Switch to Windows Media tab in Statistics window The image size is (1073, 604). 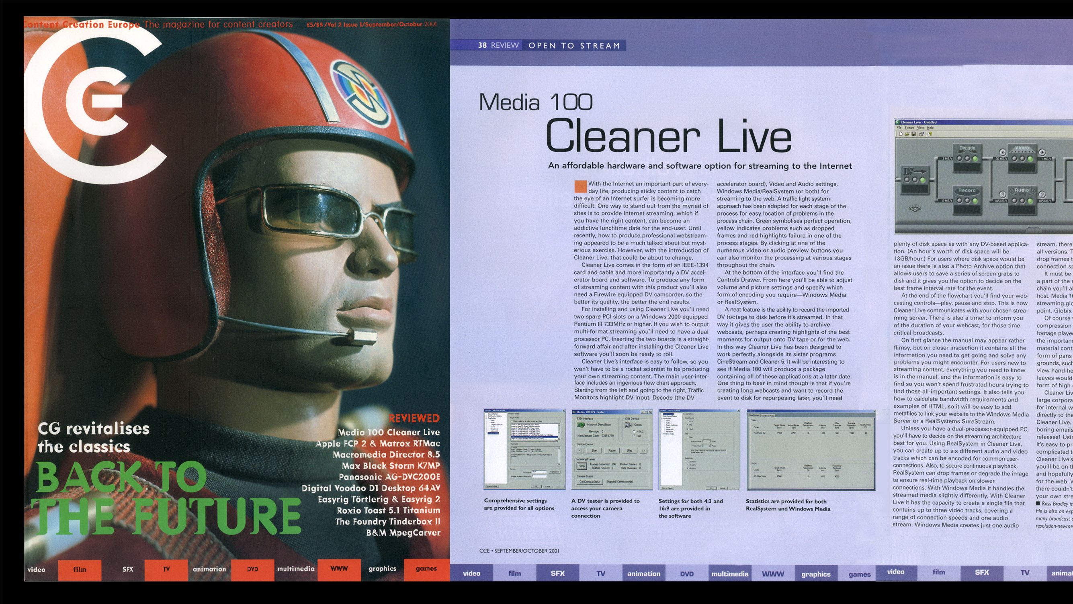768,416
